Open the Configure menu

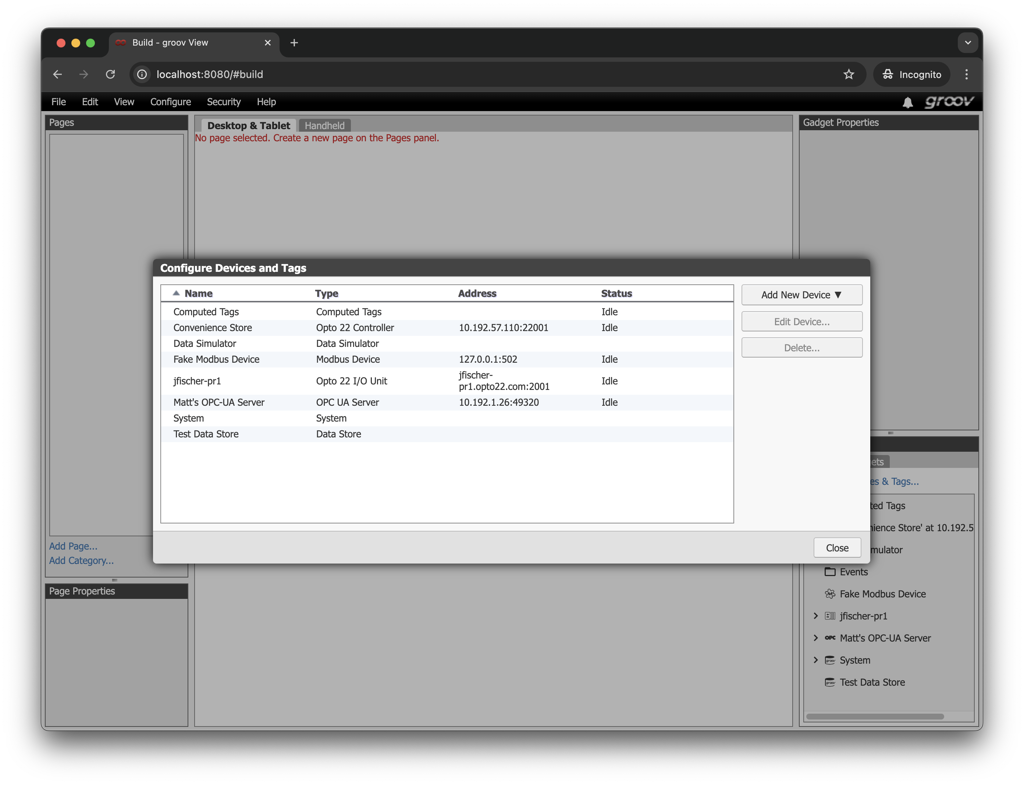click(x=170, y=102)
